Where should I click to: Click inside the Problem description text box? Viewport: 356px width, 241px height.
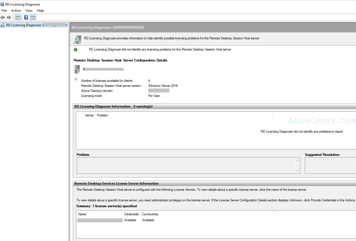click(x=186, y=165)
